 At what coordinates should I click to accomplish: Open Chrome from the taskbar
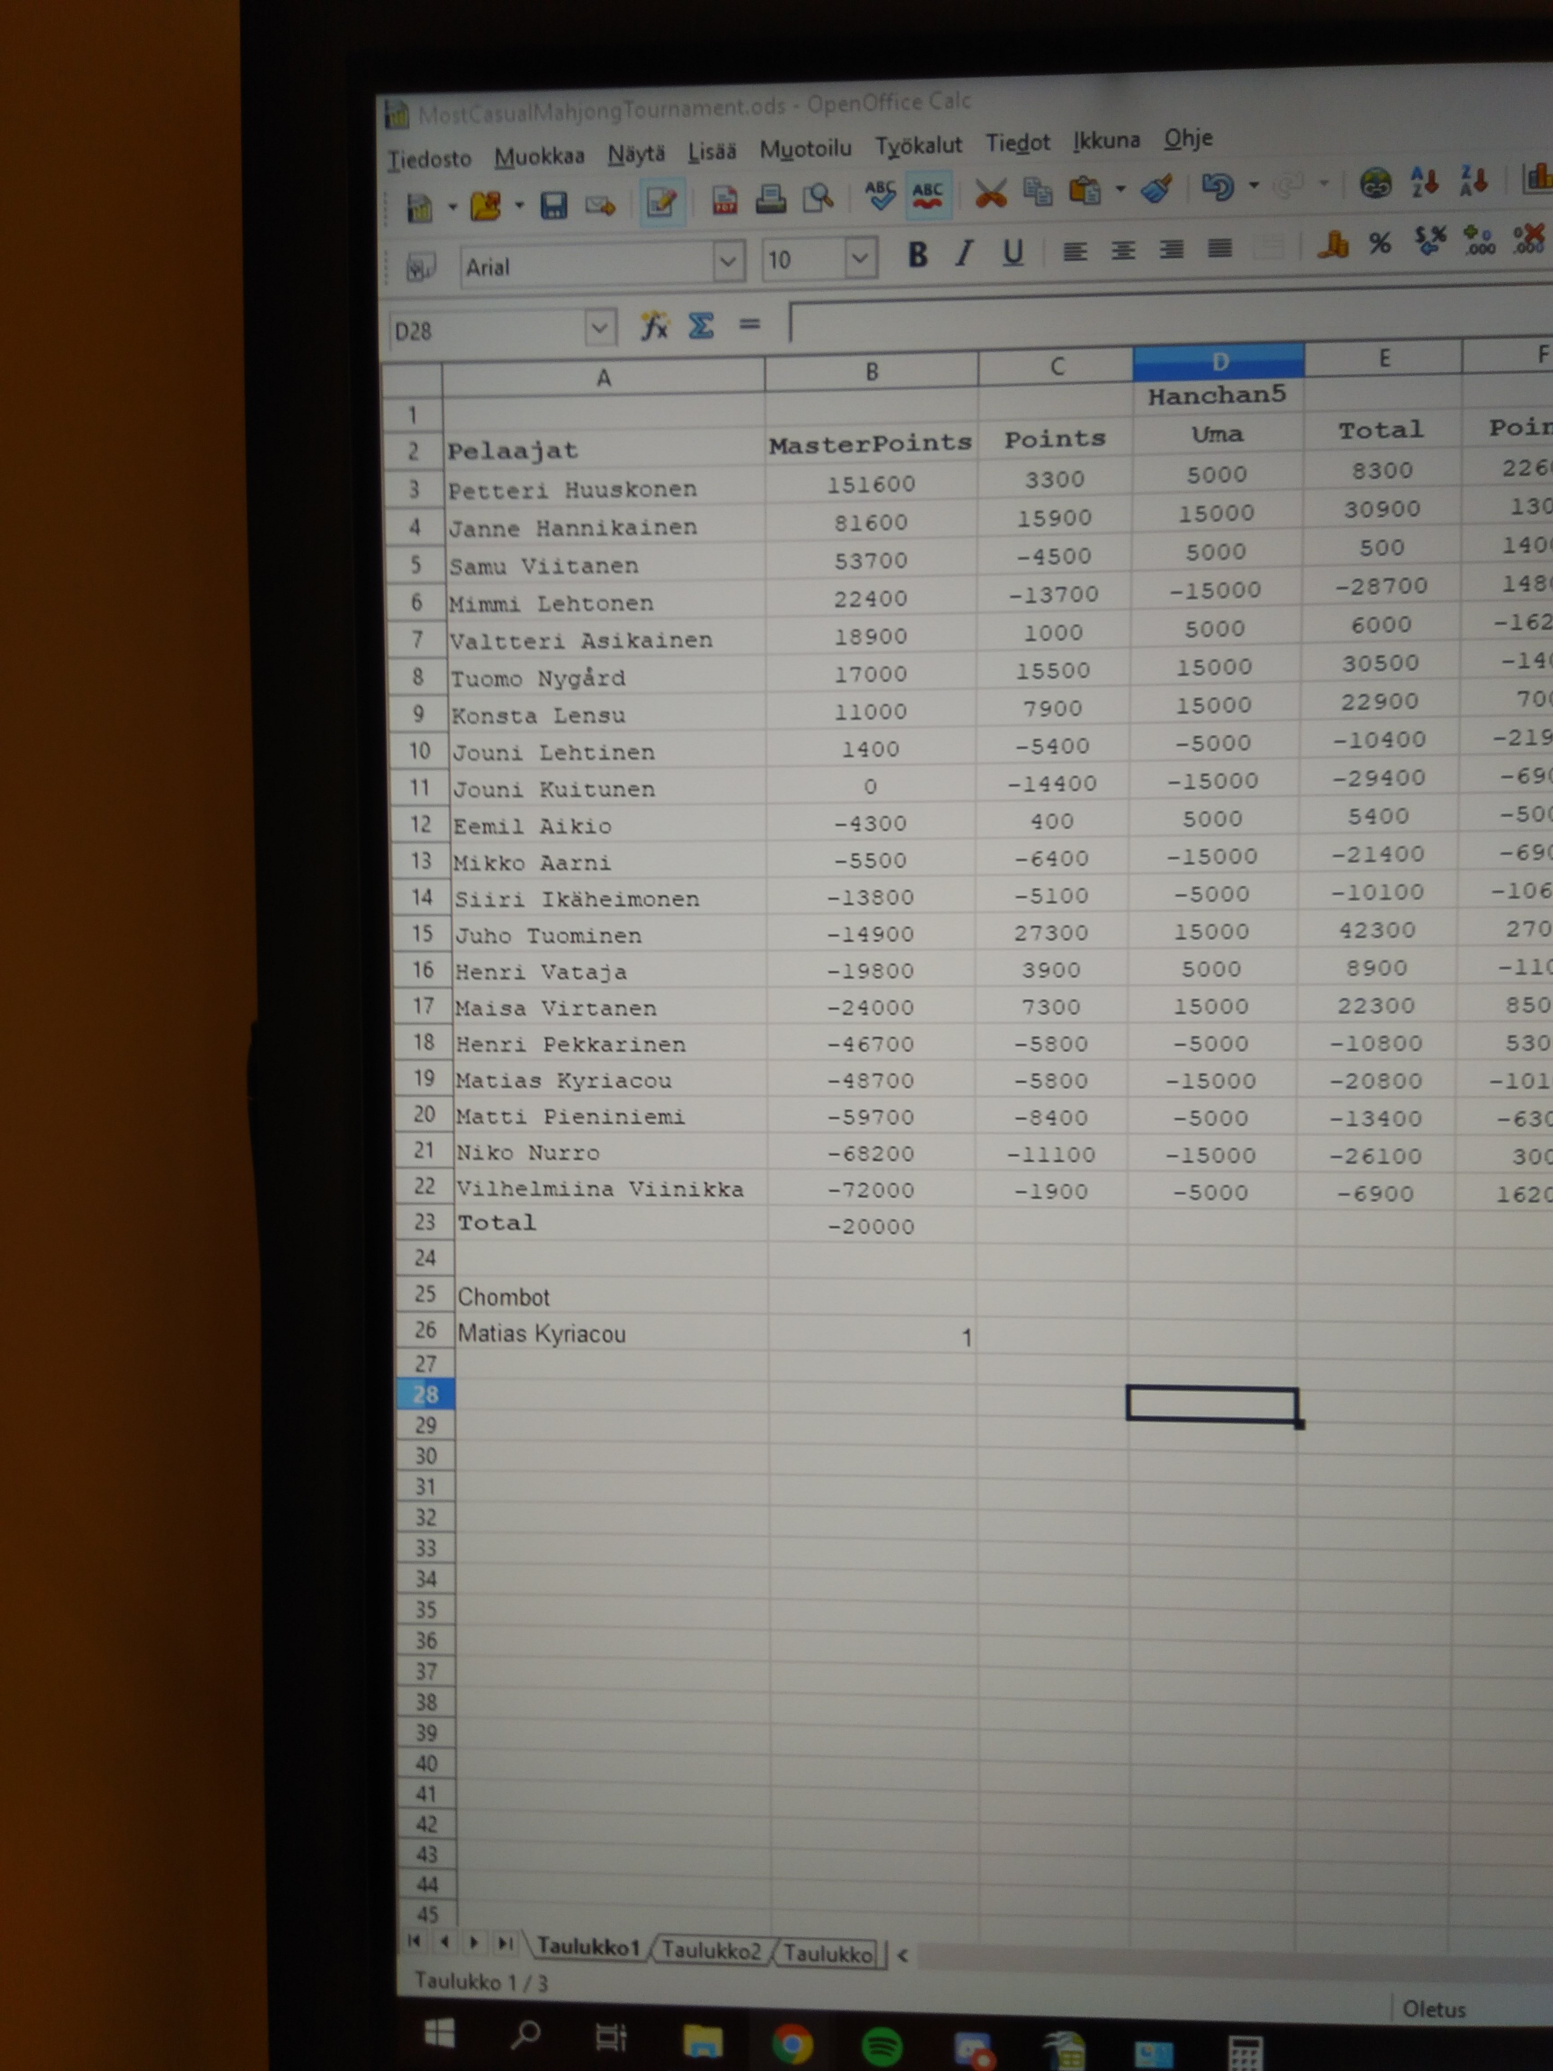coord(792,2045)
